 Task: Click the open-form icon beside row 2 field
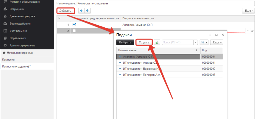pyautogui.click(x=252, y=31)
